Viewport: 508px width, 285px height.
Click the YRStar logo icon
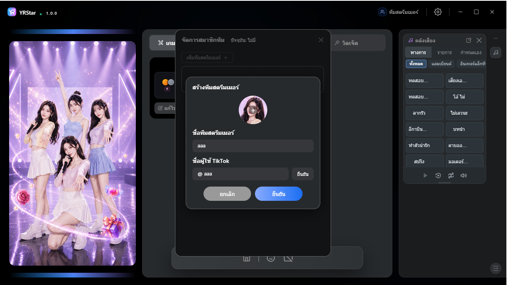(x=12, y=12)
